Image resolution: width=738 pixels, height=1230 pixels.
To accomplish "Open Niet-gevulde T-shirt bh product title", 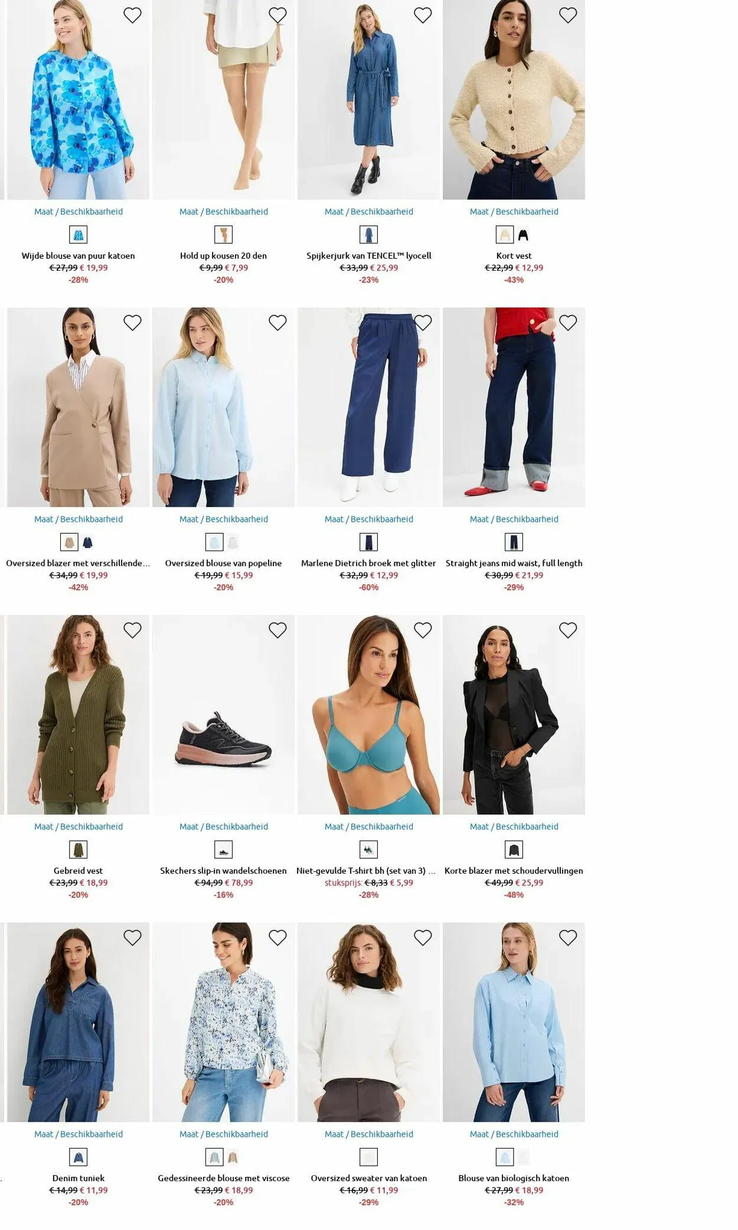I will pyautogui.click(x=366, y=871).
